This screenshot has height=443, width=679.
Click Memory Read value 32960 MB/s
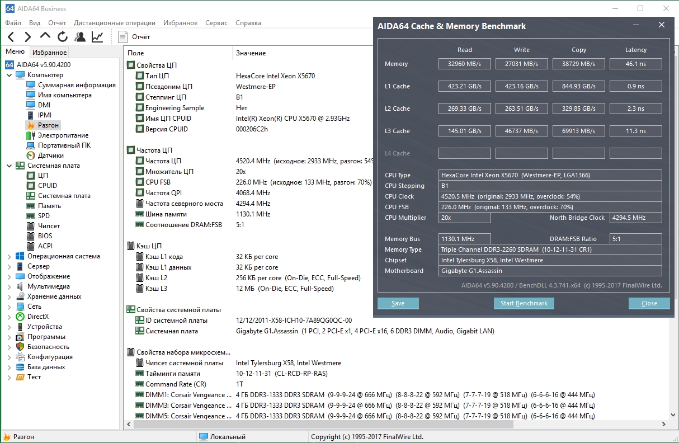(464, 64)
